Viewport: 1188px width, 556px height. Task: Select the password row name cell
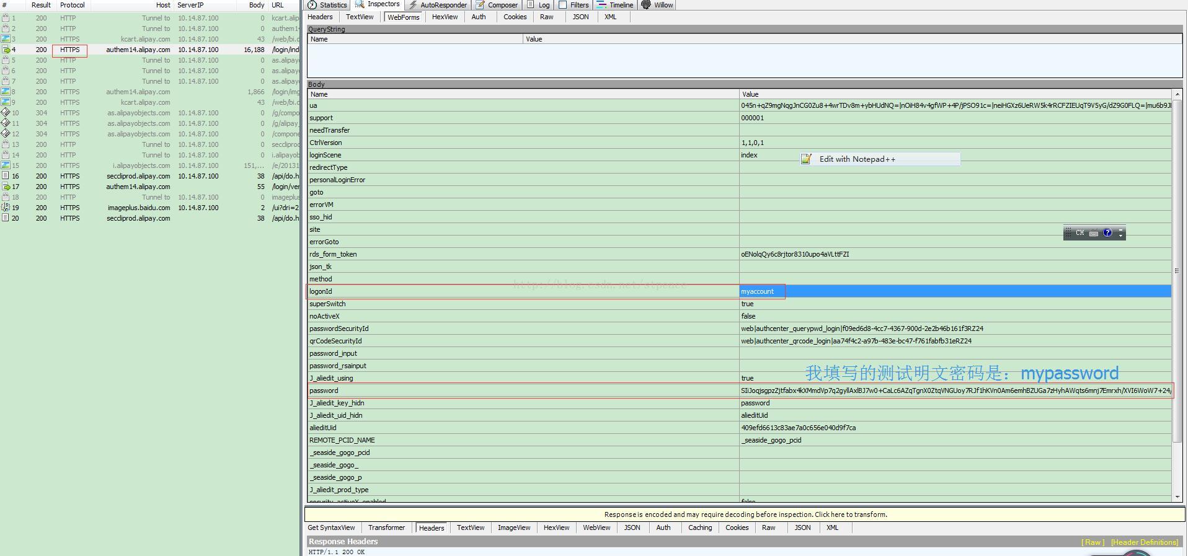click(523, 391)
